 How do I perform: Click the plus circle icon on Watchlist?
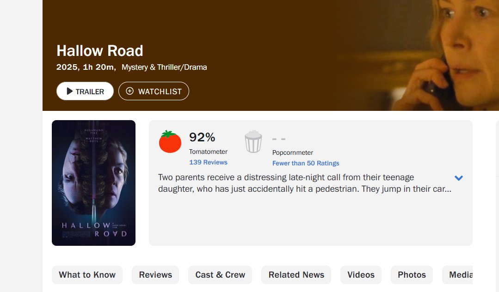[x=130, y=91]
